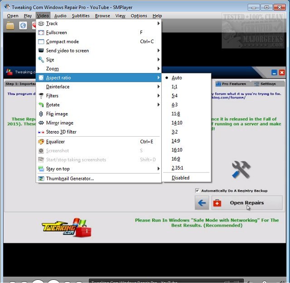Click the Filters funnel icon

pyautogui.click(x=41, y=96)
